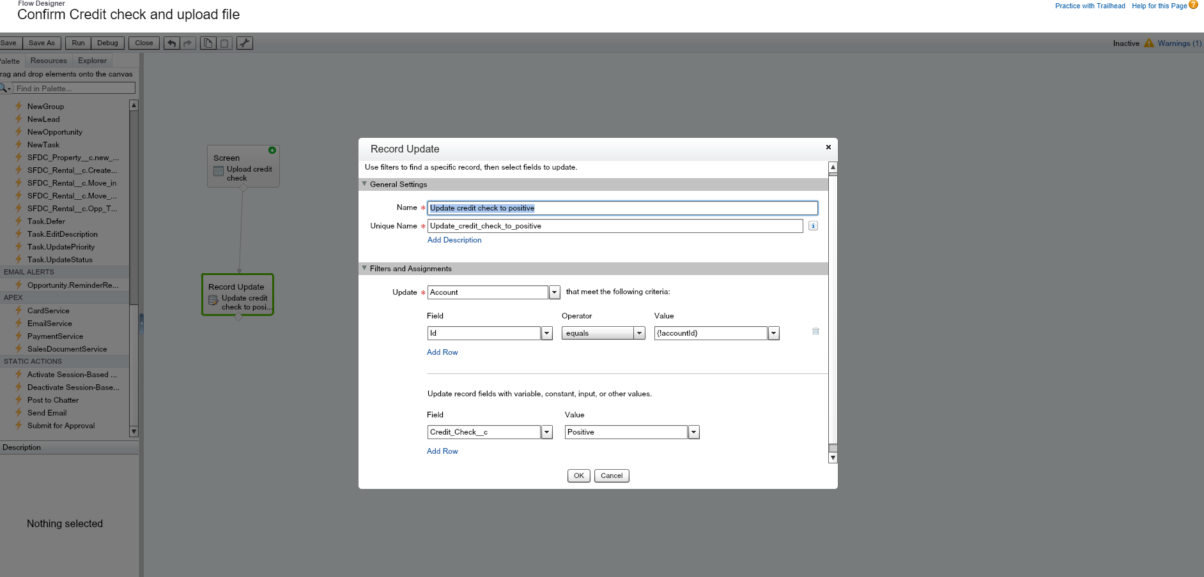Click the Record Update element icon on canvas

(x=213, y=300)
